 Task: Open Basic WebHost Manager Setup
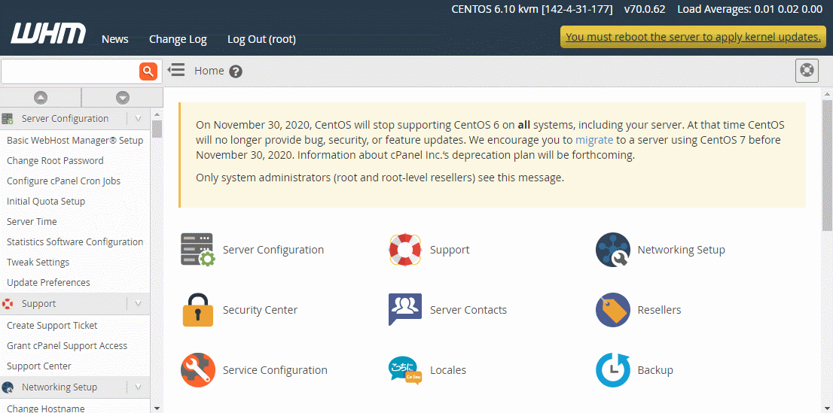(75, 140)
